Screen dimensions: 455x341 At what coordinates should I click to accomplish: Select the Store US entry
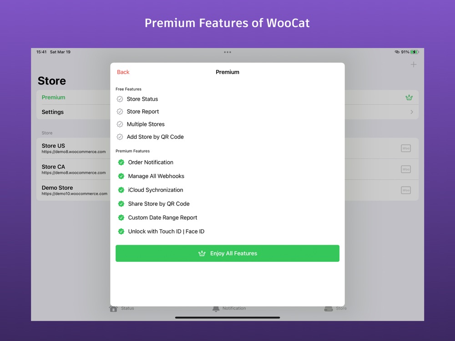[227, 148]
